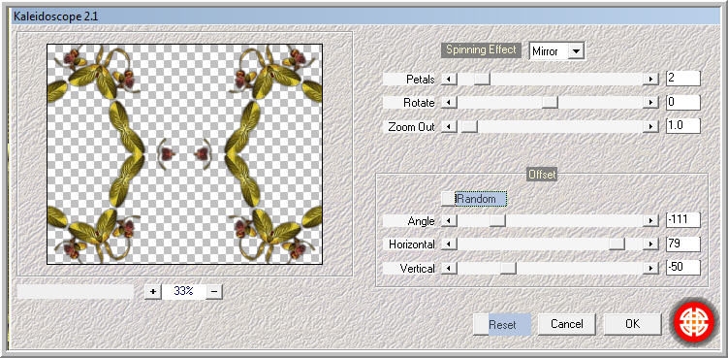728x358 pixels.
Task: Increase Vertical offset with right arrow
Action: click(650, 269)
